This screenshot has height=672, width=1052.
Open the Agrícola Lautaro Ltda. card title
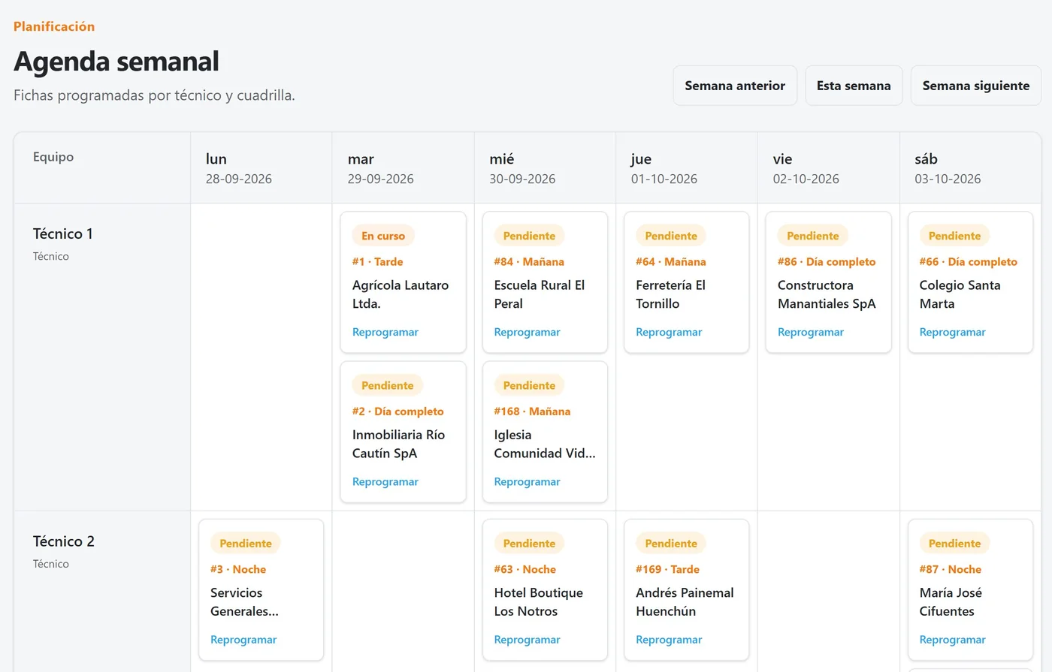[x=401, y=294]
